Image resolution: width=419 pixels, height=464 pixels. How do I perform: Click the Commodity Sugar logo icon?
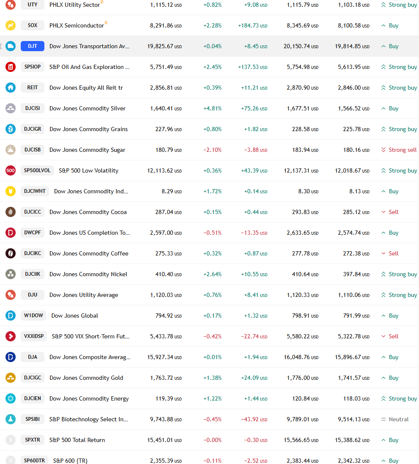10,150
